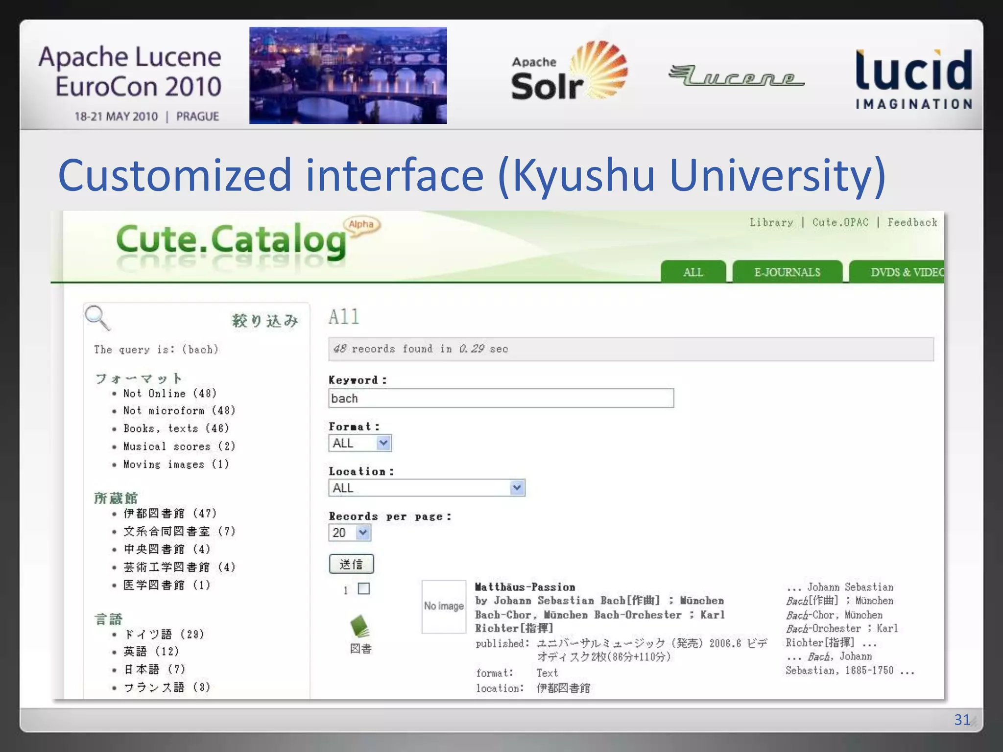Click the format Text value in record

[x=547, y=673]
